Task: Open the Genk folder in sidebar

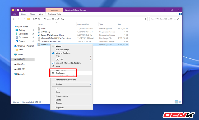Action: [x=21, y=49]
